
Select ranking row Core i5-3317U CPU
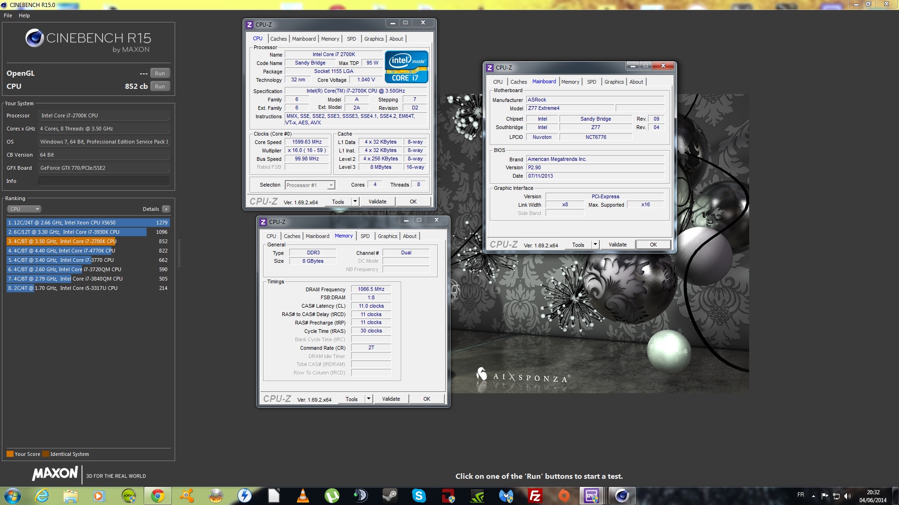pos(88,288)
